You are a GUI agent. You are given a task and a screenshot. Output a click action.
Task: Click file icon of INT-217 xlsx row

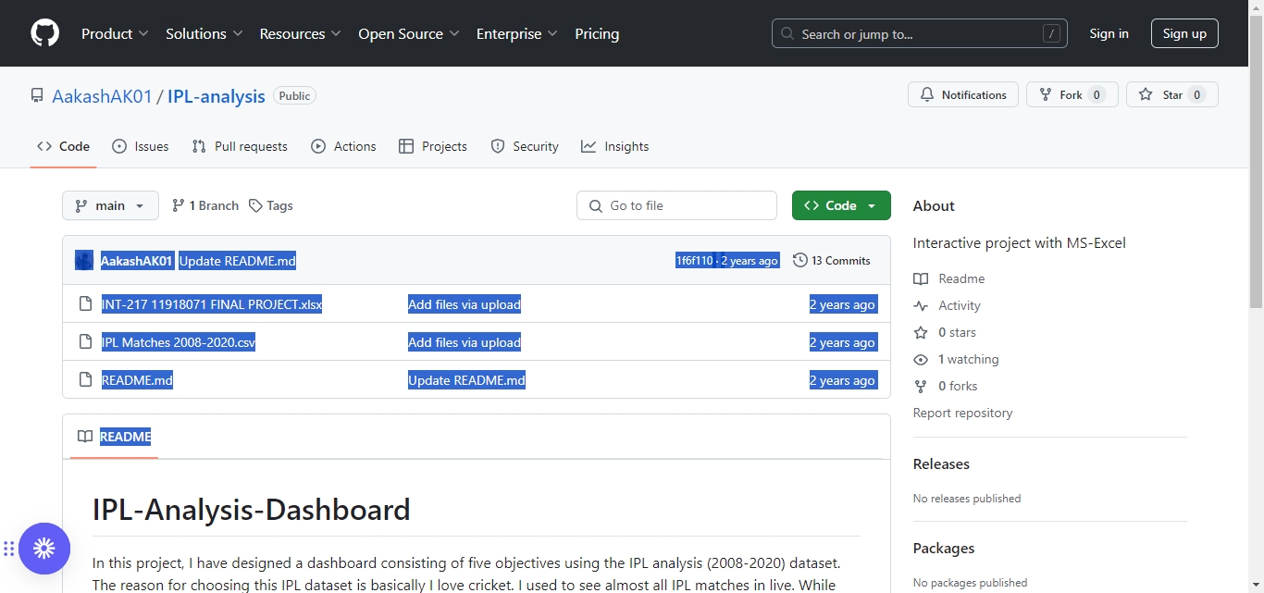(85, 303)
